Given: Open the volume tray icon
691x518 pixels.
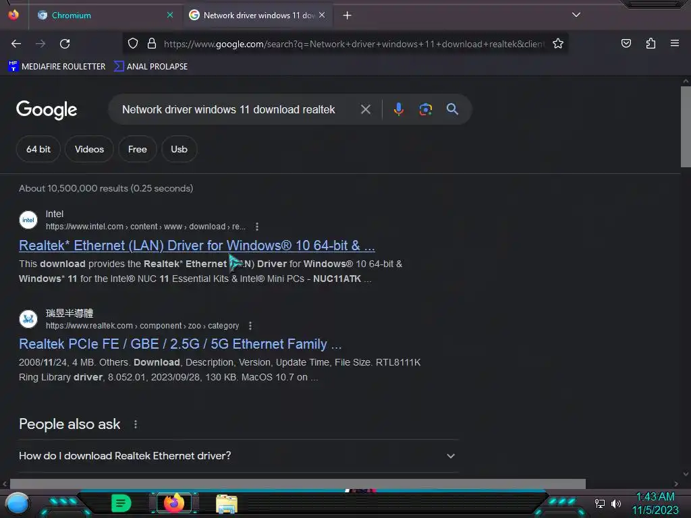Looking at the screenshot, I should pos(616,503).
